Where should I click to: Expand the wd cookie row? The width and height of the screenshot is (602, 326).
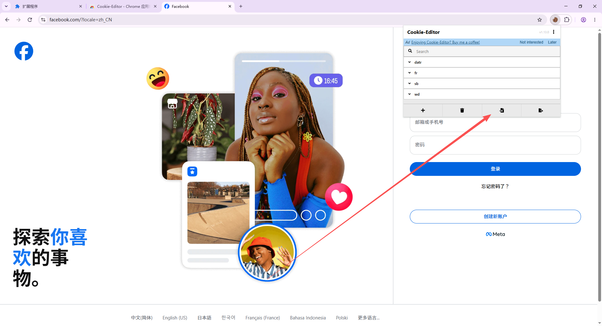click(482, 94)
